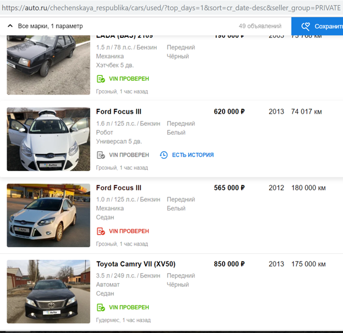Click the 74 017 км mileage
Screen dimensions: 343x333
[306, 112]
